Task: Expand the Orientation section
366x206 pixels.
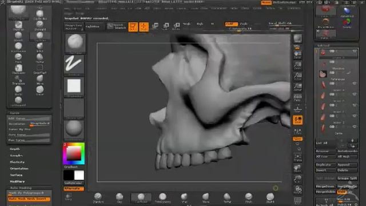Action: pyautogui.click(x=19, y=168)
